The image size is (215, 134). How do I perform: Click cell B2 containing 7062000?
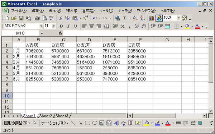[x=38, y=51]
